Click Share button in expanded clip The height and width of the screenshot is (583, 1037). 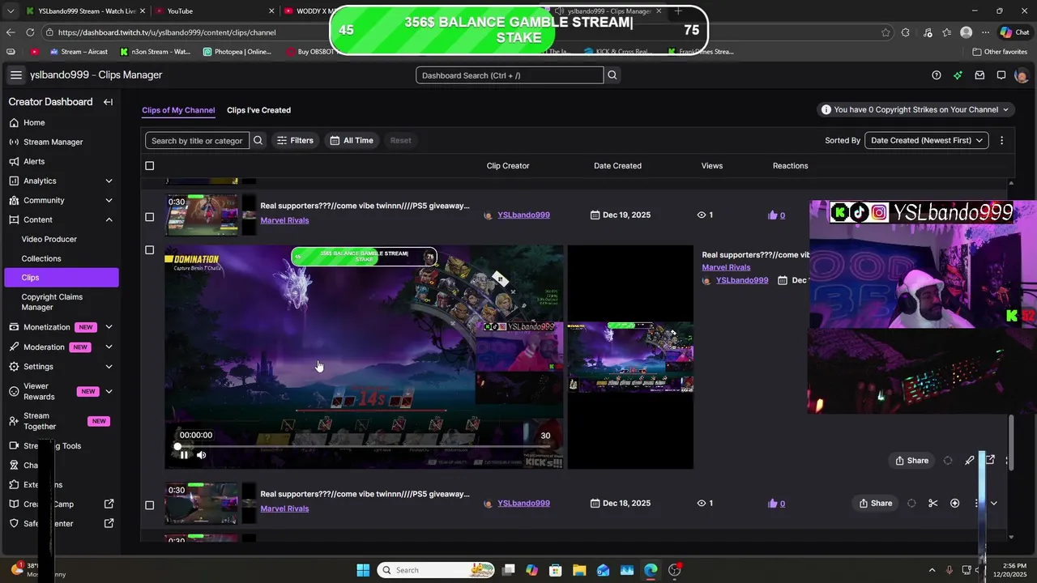[x=912, y=461]
